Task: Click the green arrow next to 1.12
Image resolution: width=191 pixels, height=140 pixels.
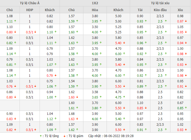Action: (55, 119)
